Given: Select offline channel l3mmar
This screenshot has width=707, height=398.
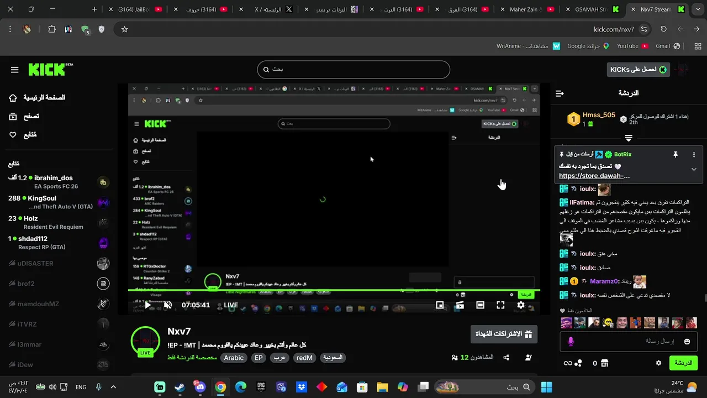Looking at the screenshot, I should click(x=58, y=344).
